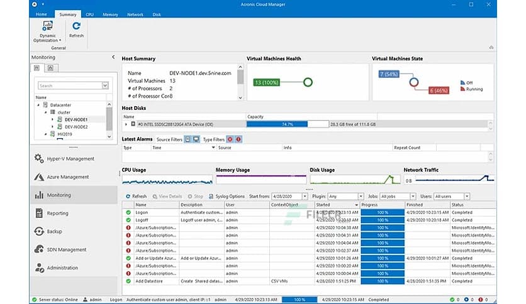This screenshot has height=304, width=526.
Task: Switch to the Home ribbon tab
Action: 42,14
